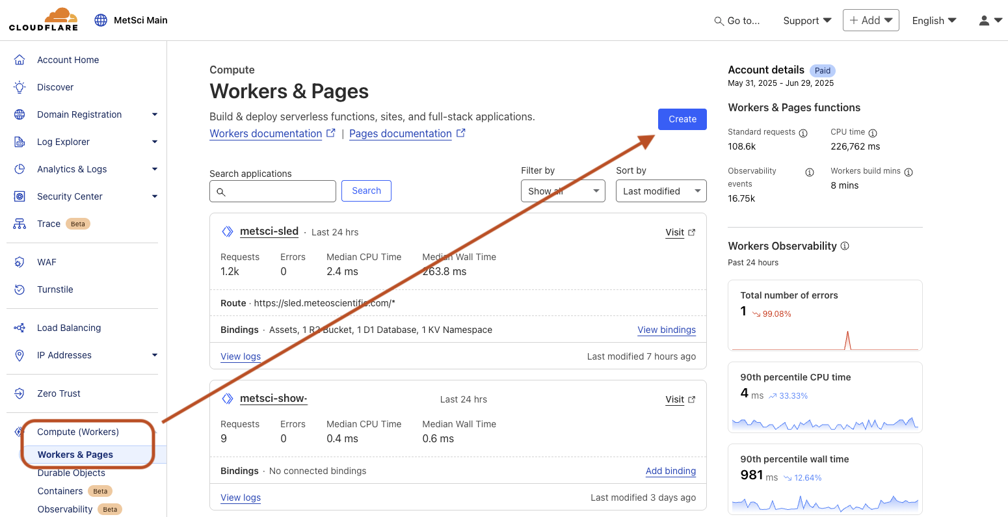
Task: Click the Search applications input field
Action: pos(272,191)
